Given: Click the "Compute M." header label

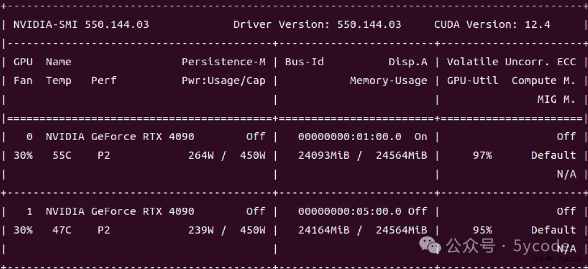Looking at the screenshot, I should click(544, 81).
